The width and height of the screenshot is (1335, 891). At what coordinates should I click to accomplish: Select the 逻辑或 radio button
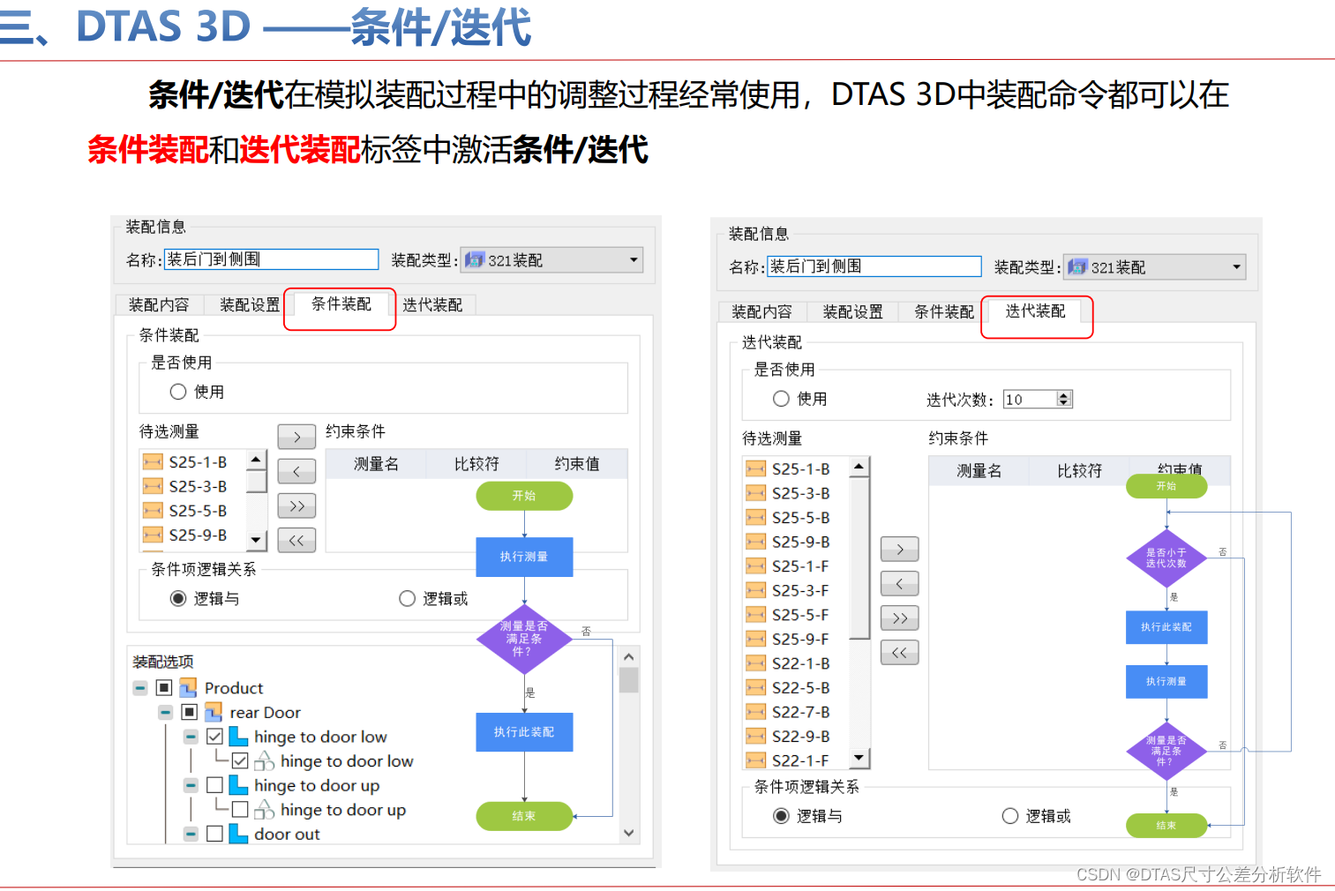(x=407, y=598)
